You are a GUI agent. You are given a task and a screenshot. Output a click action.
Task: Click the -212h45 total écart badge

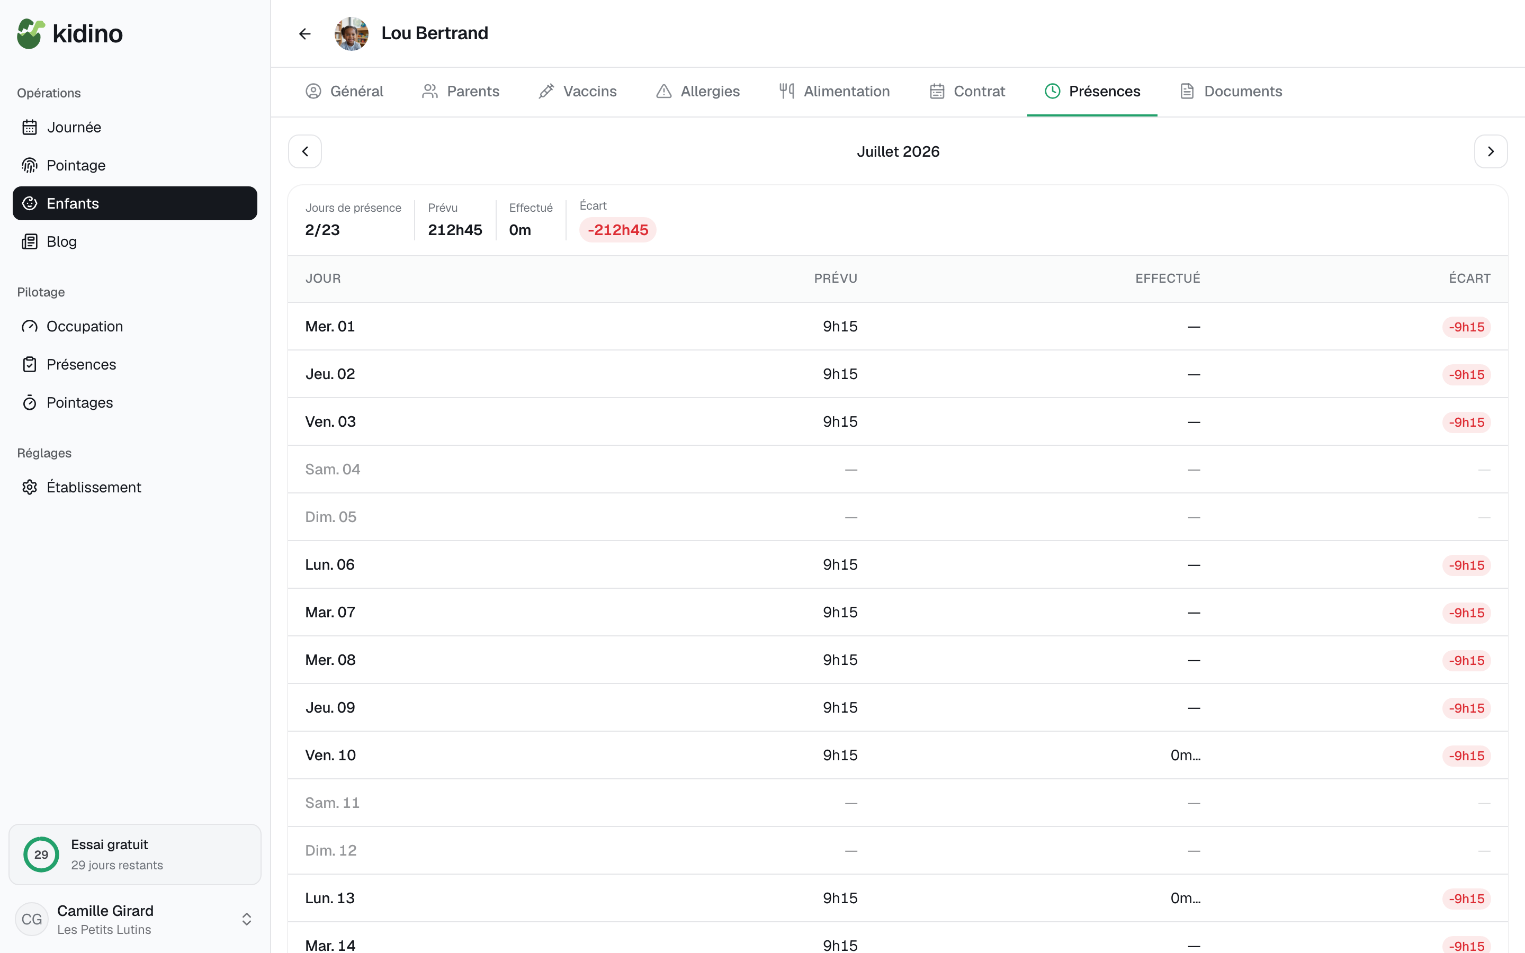coord(617,230)
